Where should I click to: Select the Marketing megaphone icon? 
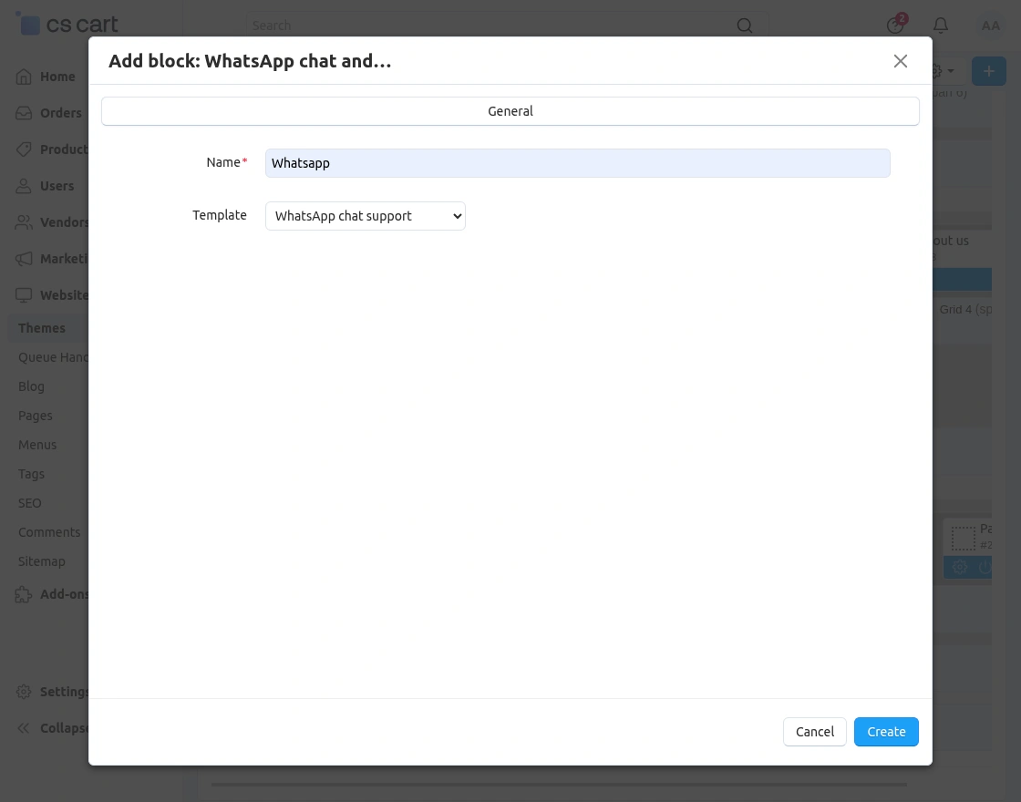click(24, 259)
